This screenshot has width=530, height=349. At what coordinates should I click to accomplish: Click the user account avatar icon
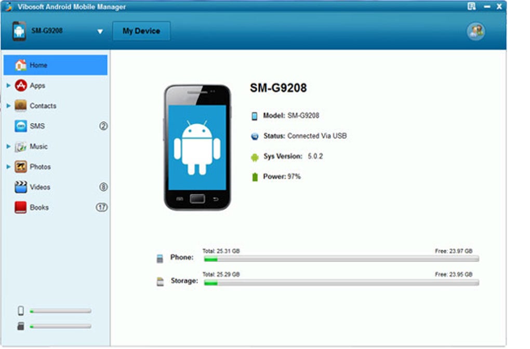(476, 31)
